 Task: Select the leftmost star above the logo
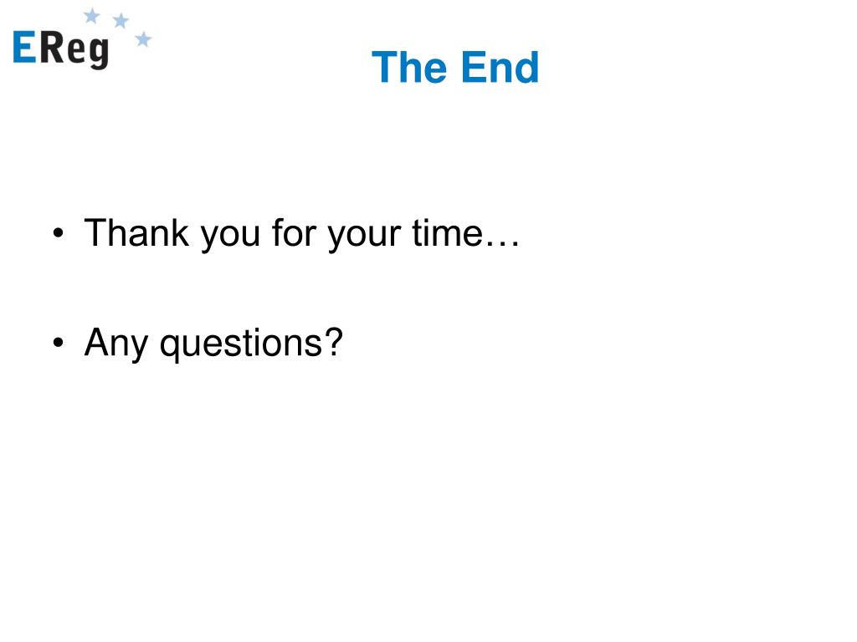92,16
